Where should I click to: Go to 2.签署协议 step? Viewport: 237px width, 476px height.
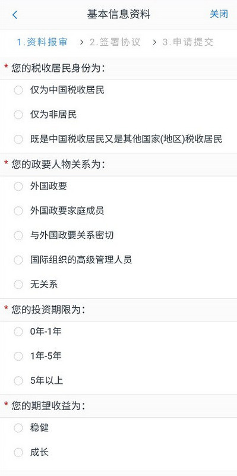(115, 42)
